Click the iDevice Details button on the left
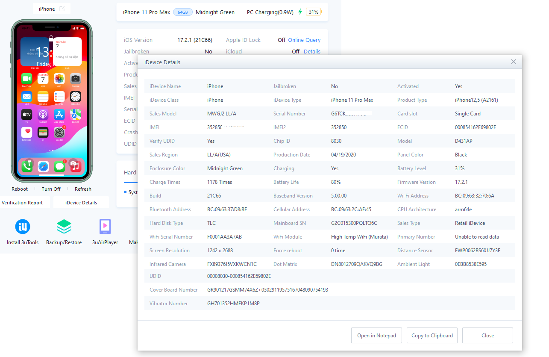The height and width of the screenshot is (357, 549). [81, 203]
